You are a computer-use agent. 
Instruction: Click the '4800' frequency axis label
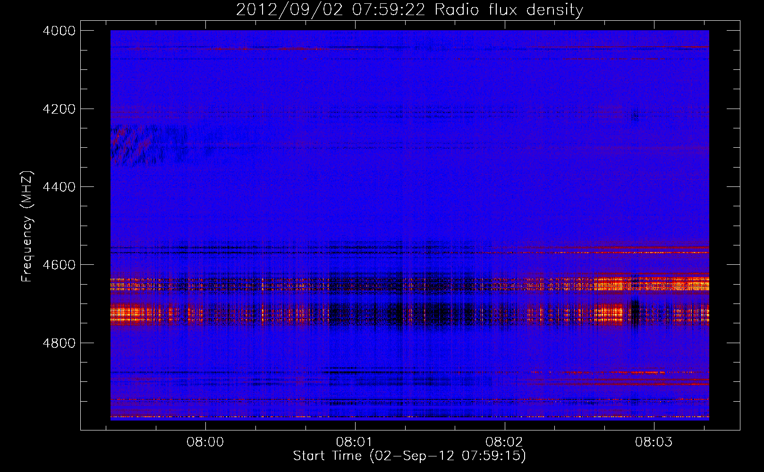(x=59, y=343)
